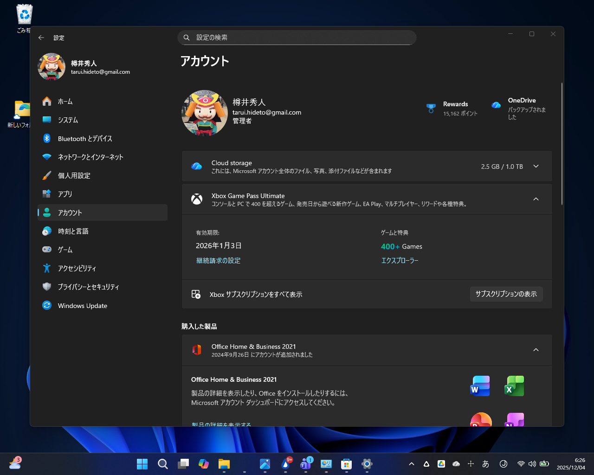
Task: Open OneDrive バックアップされました status text
Action: click(x=527, y=114)
